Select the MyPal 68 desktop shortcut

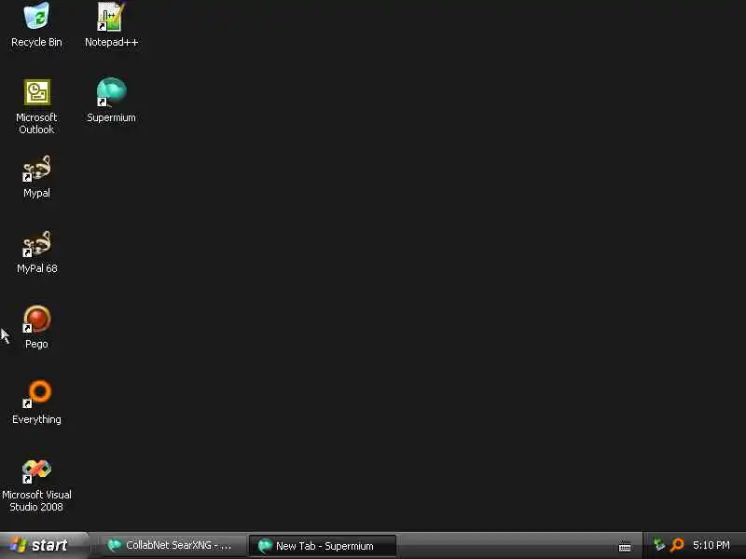pos(36,252)
